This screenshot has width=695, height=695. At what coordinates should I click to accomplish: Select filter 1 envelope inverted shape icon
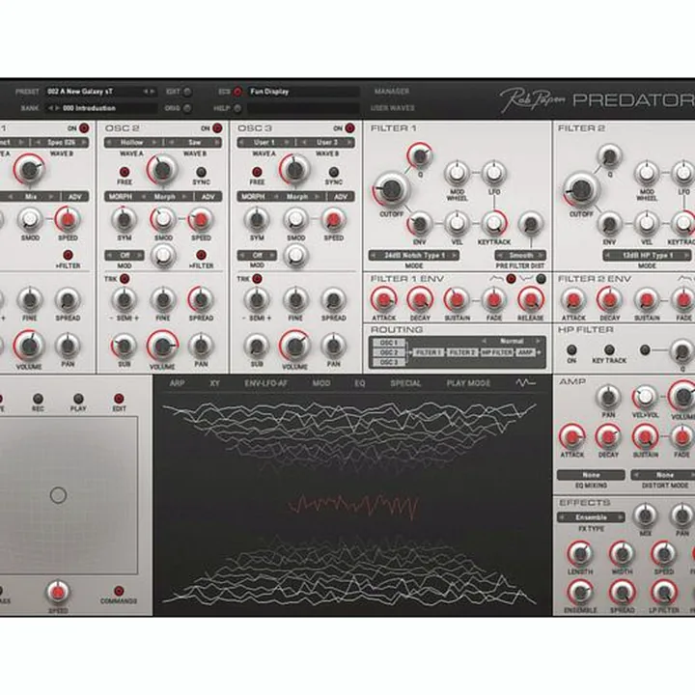pos(526,279)
